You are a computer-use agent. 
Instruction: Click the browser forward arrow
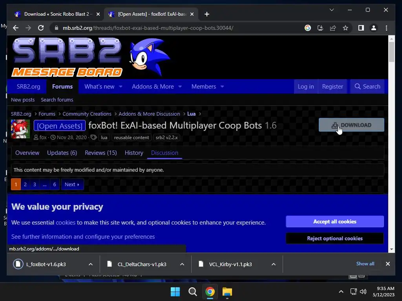(x=28, y=28)
